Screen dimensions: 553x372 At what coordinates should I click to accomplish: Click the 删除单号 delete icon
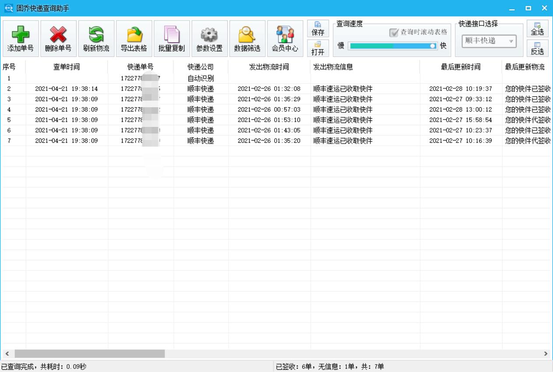point(59,38)
